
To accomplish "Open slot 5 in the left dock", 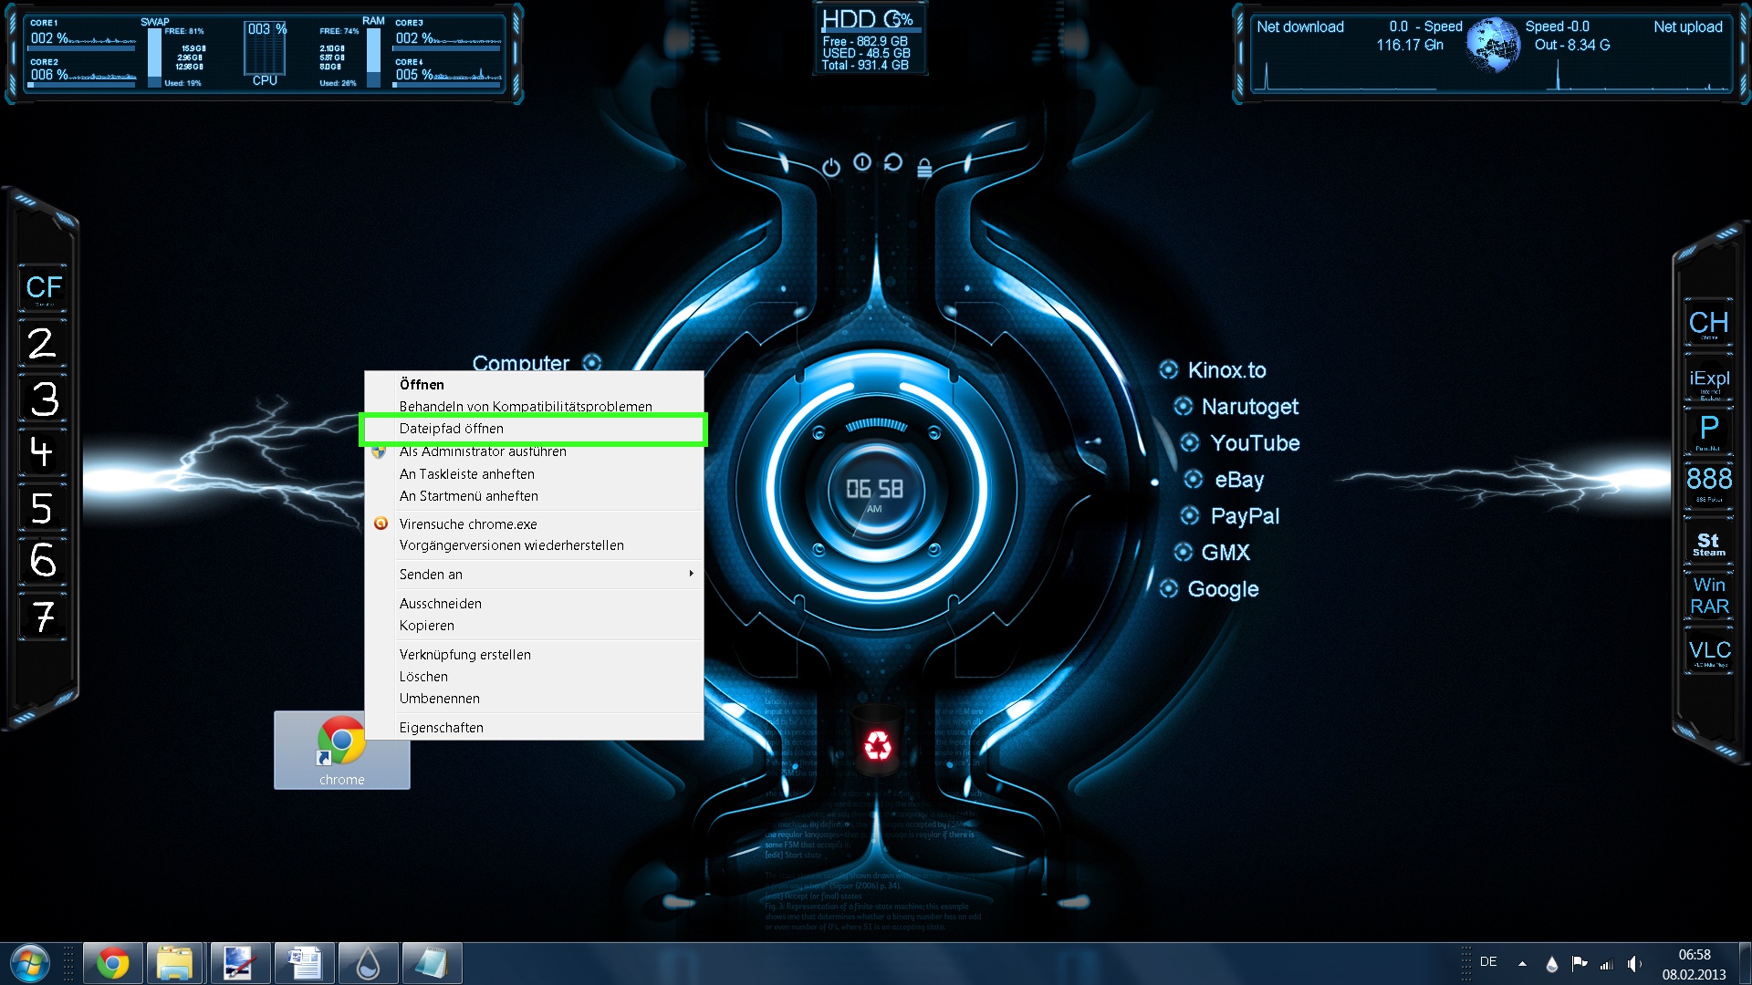I will pyautogui.click(x=43, y=507).
